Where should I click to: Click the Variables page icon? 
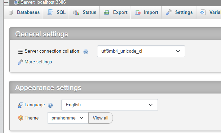click(203, 12)
